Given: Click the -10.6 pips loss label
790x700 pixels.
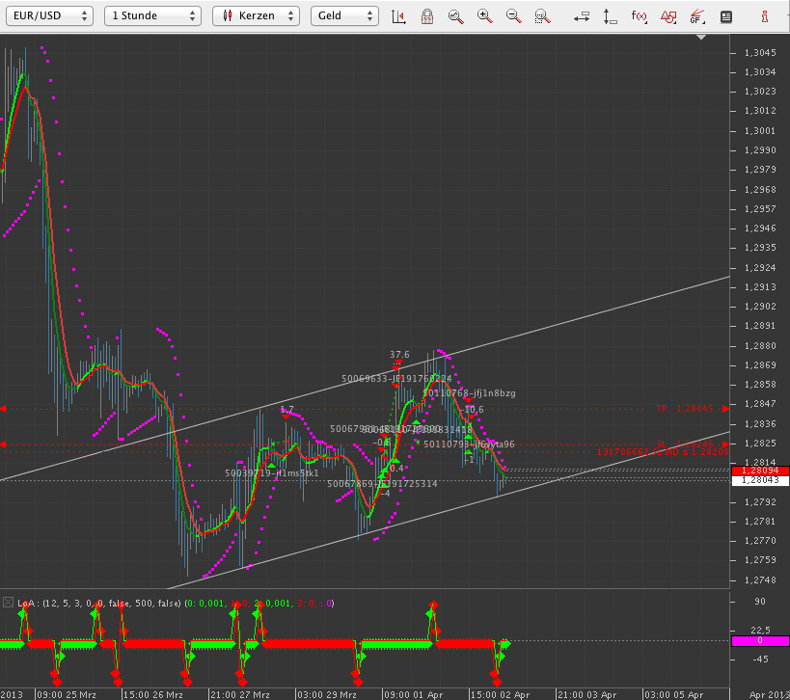Looking at the screenshot, I should click(472, 410).
